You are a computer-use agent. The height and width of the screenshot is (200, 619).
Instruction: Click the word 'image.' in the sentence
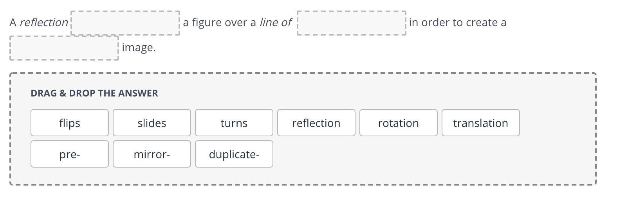pos(139,48)
